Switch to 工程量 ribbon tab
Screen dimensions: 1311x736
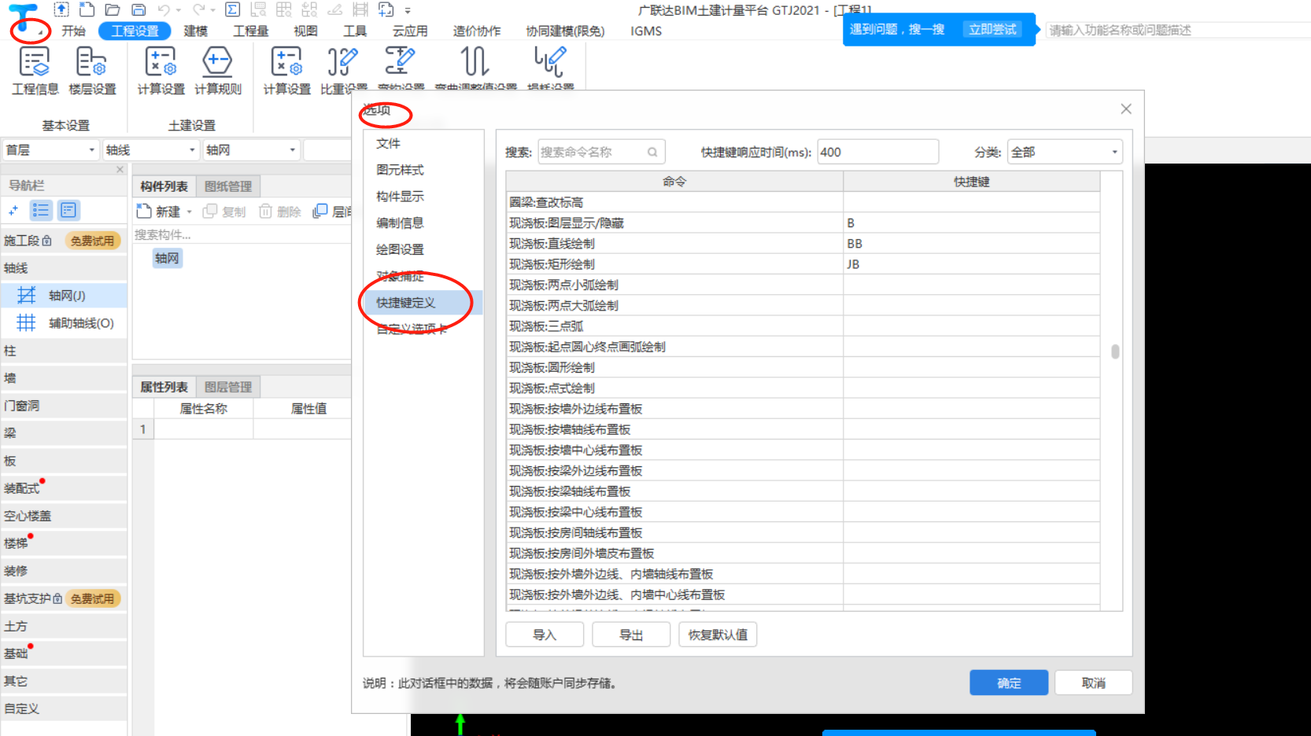point(251,31)
